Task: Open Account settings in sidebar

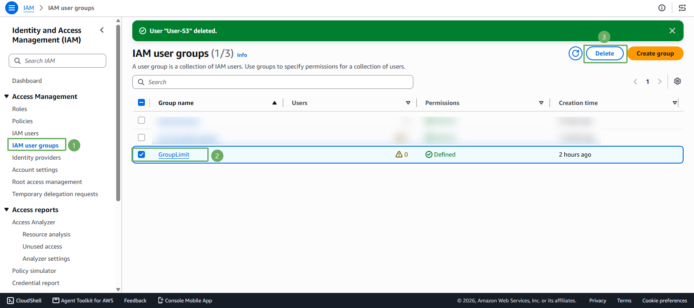Action: pos(35,170)
